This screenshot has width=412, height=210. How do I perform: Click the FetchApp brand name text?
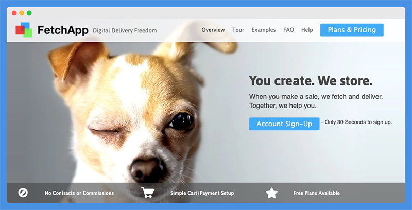(63, 30)
